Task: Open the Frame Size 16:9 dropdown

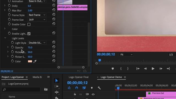Action: [37, 20]
